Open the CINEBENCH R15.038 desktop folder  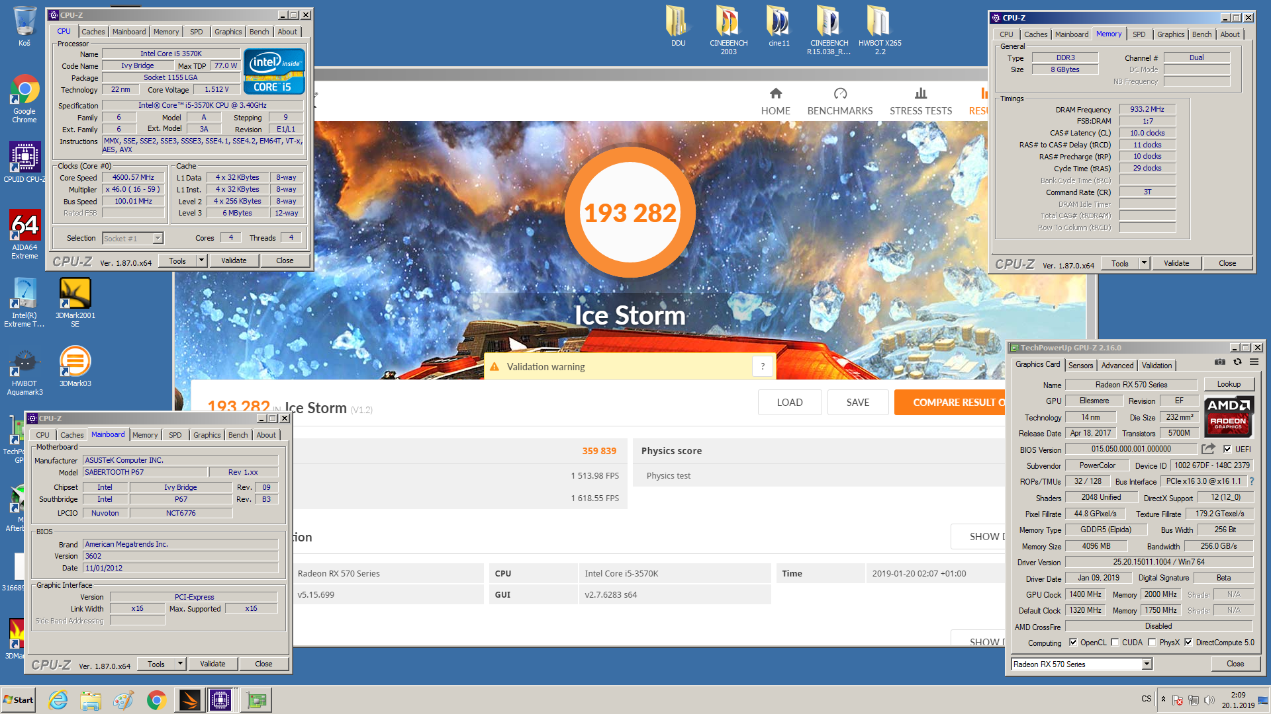(829, 30)
